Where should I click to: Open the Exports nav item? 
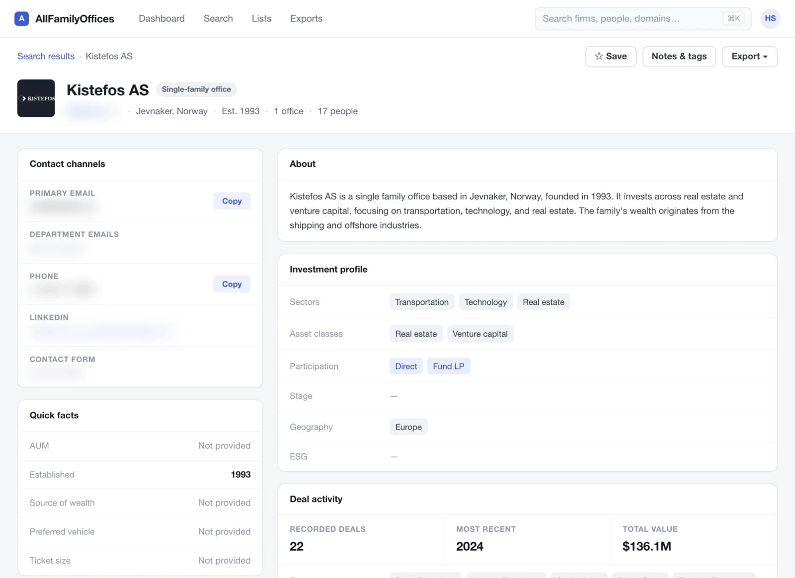pos(306,18)
